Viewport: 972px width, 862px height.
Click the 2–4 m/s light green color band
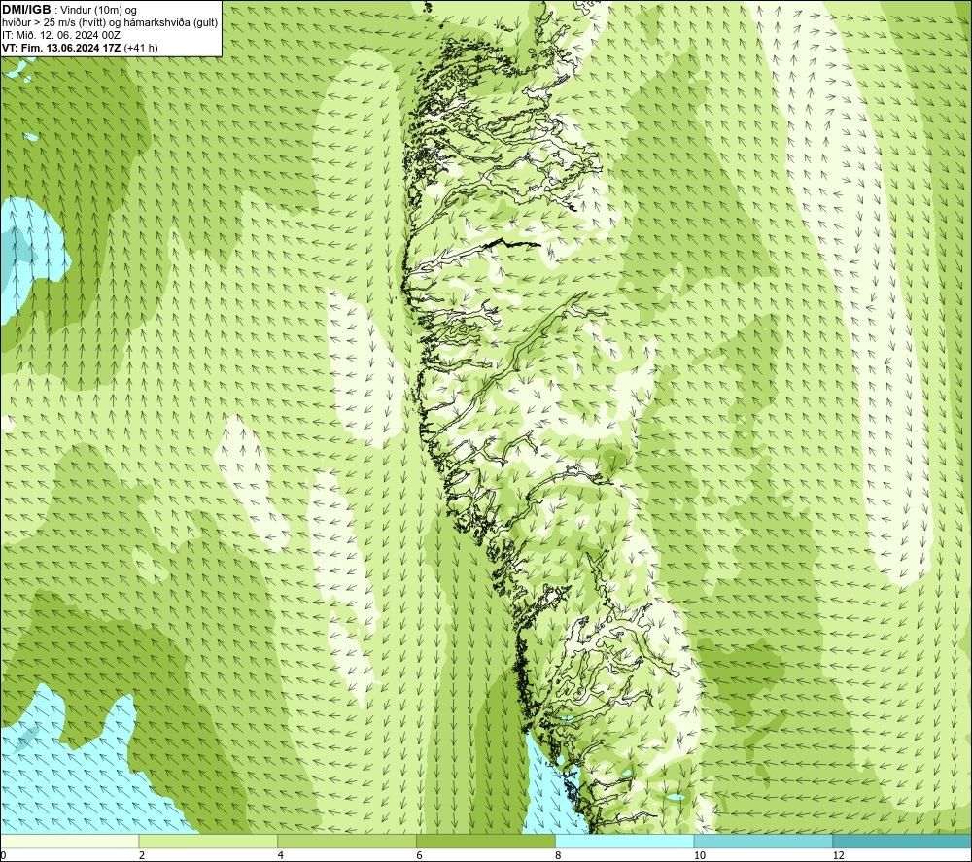point(208,841)
